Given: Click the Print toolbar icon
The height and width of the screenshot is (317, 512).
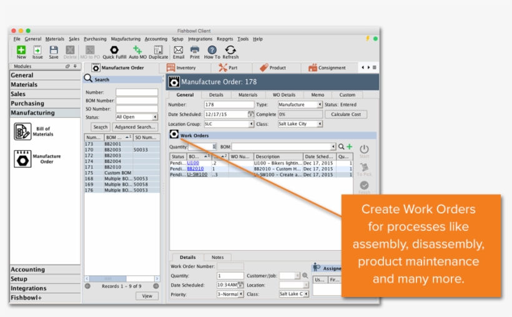Looking at the screenshot, I should point(195,50).
